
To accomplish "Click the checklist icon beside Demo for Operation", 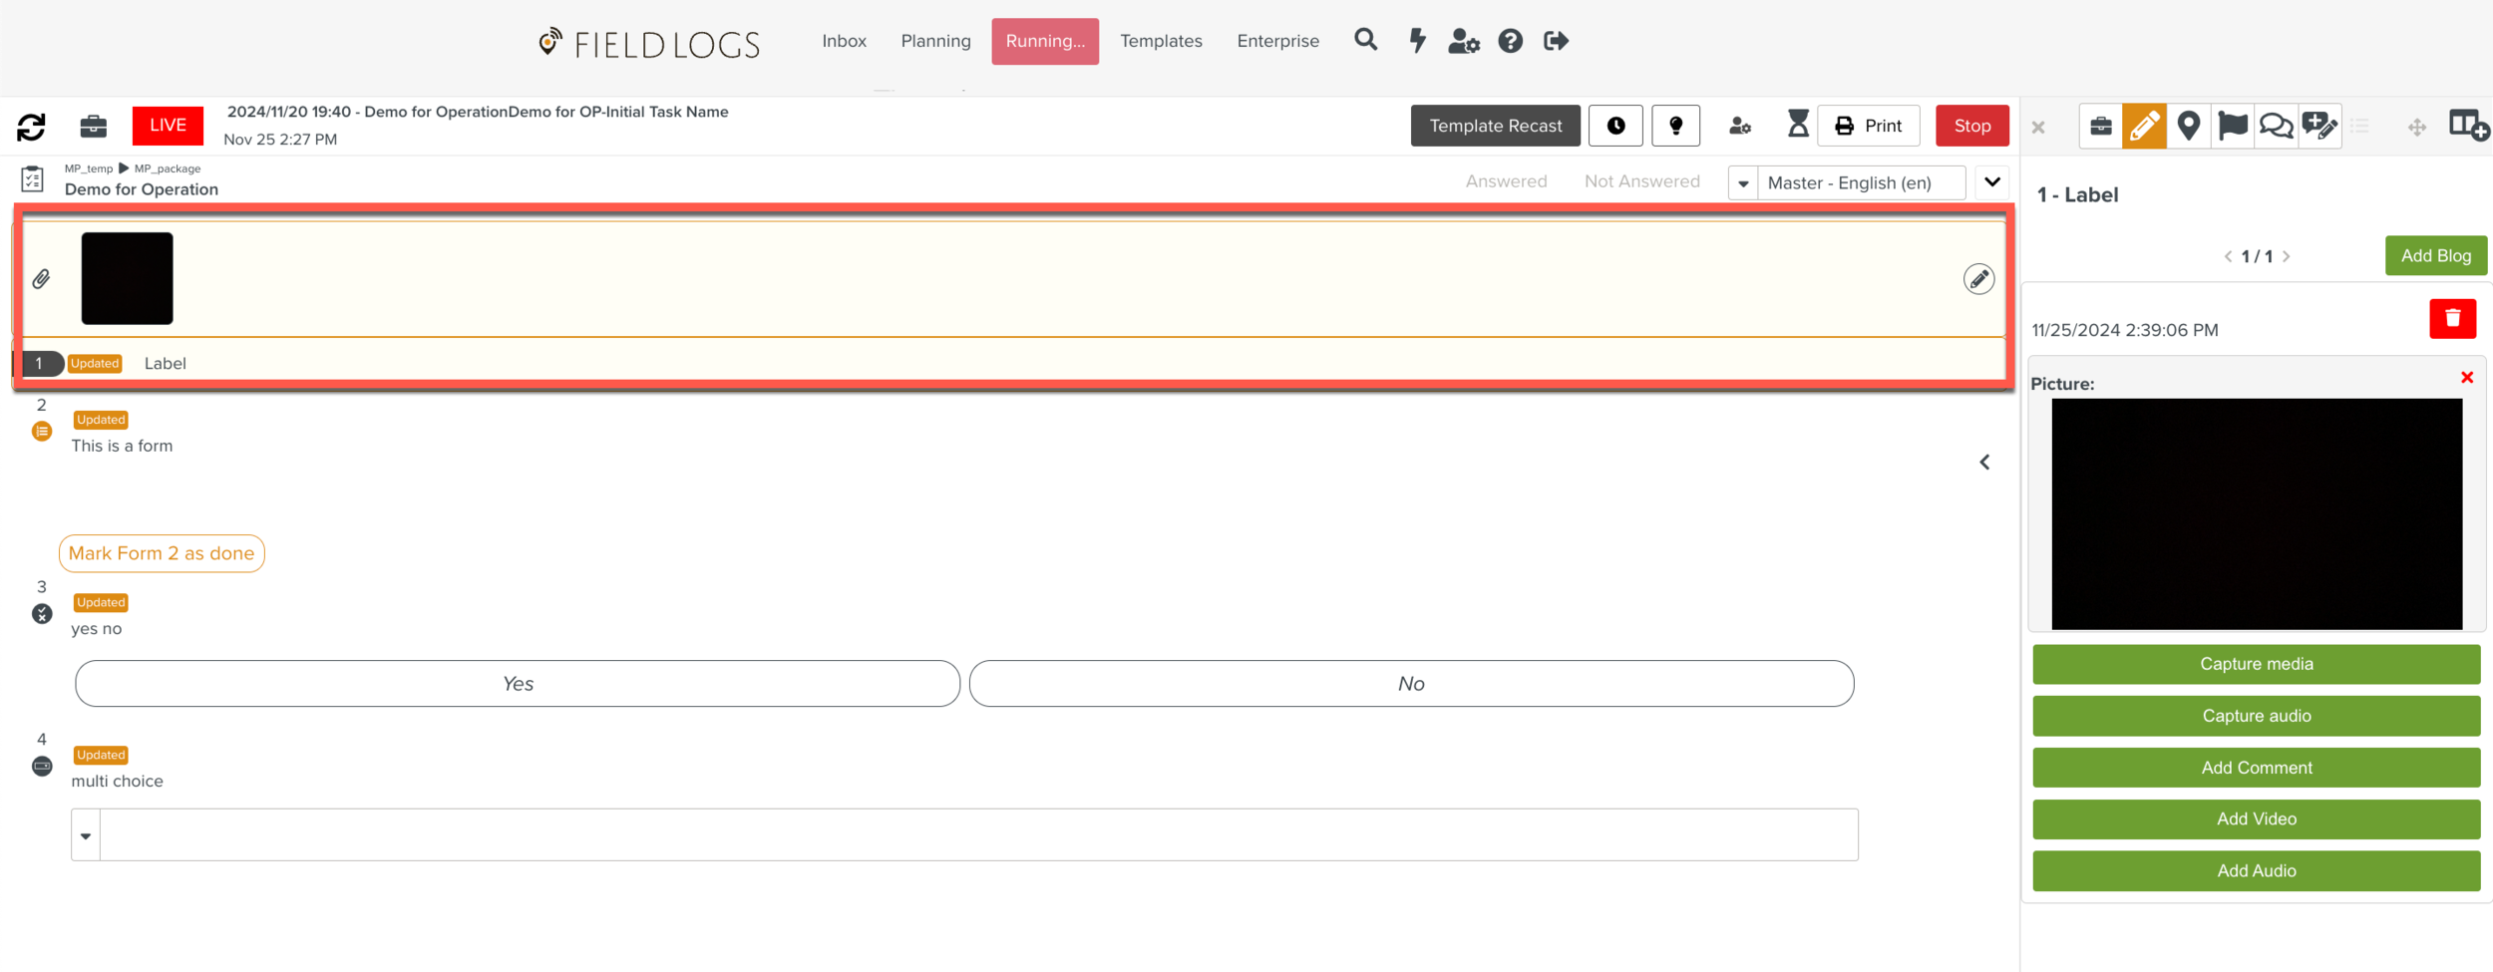I will click(x=32, y=179).
